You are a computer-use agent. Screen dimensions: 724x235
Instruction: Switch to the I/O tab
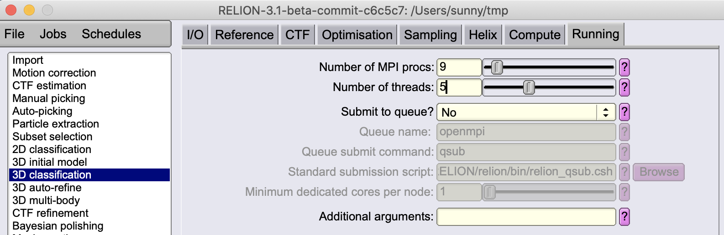(195, 35)
